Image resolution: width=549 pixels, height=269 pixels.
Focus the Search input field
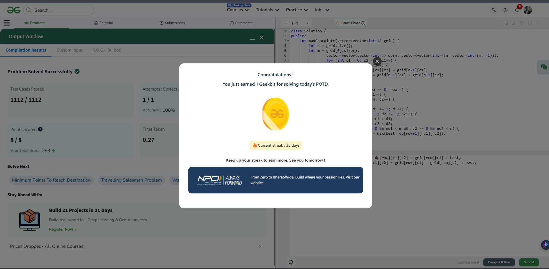point(59,10)
